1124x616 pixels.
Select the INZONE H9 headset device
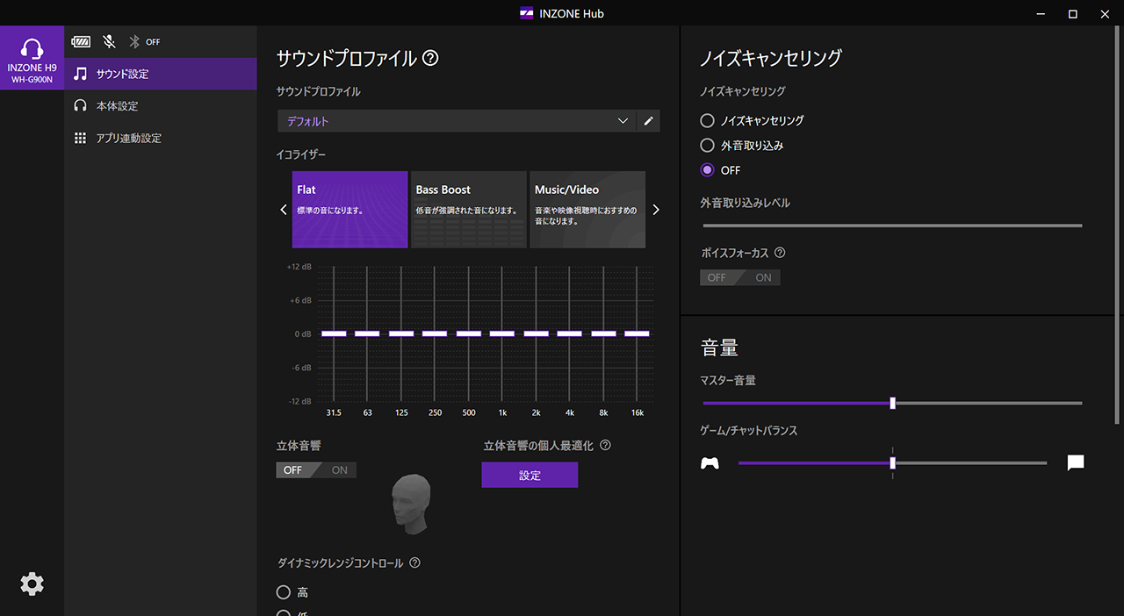coord(32,57)
